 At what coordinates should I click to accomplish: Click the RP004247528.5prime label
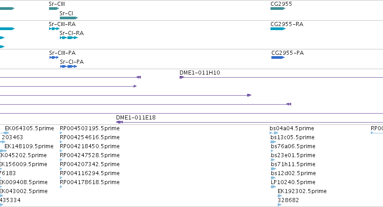[90, 155]
